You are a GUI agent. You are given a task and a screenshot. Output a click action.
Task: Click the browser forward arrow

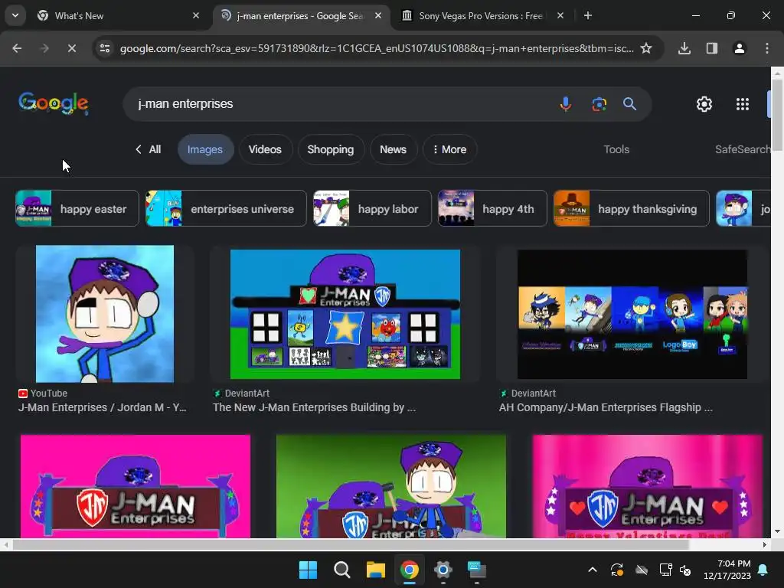click(44, 48)
